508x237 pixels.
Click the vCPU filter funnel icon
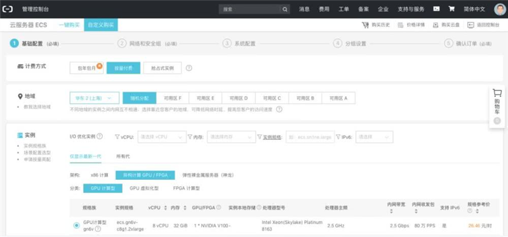(x=117, y=137)
